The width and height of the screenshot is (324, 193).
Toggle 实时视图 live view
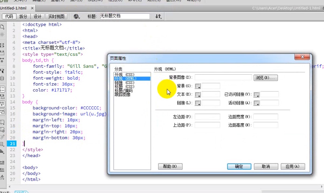[56, 17]
